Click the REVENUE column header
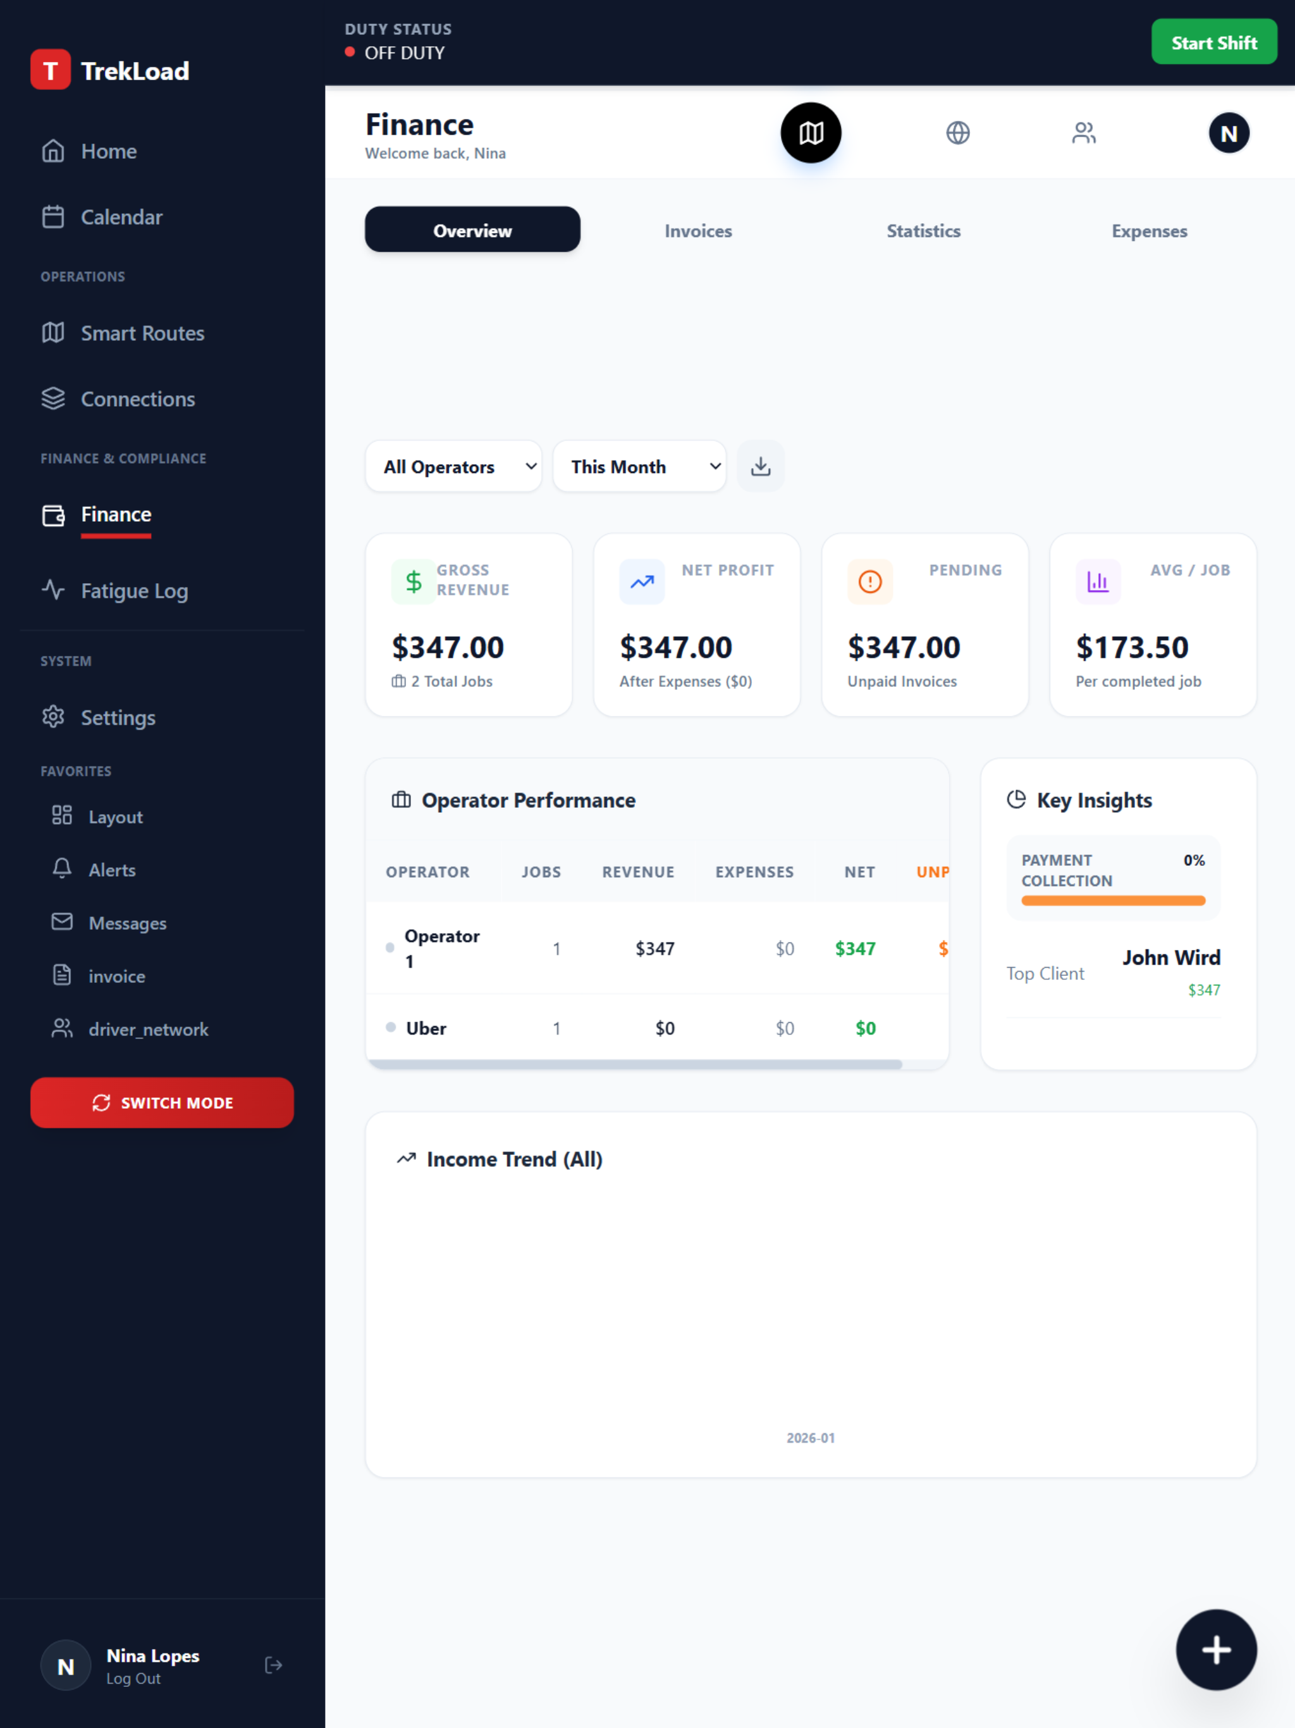This screenshot has width=1295, height=1728. [x=637, y=872]
